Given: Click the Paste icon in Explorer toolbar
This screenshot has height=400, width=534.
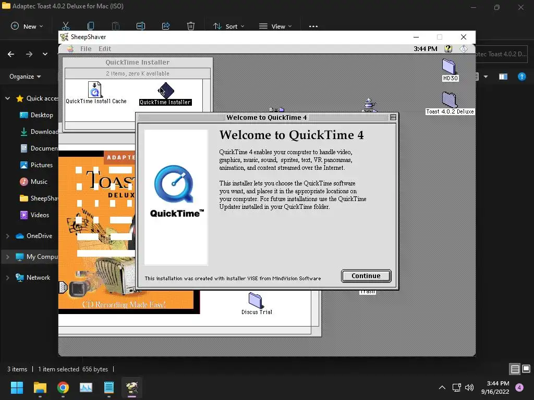Looking at the screenshot, I should (116, 26).
